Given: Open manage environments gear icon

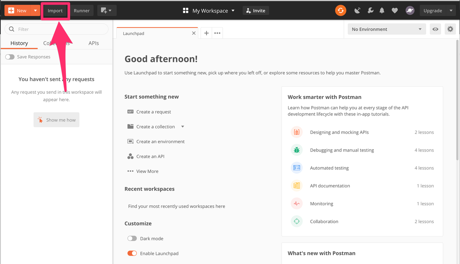Looking at the screenshot, I should coord(450,29).
